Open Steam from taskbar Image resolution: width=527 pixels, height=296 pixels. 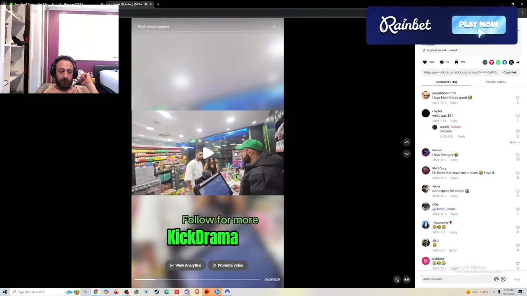point(156,292)
